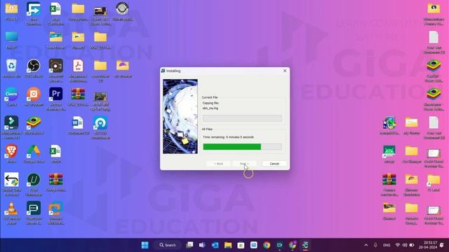Click the empty Current File progress bar
The image size is (449, 252).
(242, 118)
